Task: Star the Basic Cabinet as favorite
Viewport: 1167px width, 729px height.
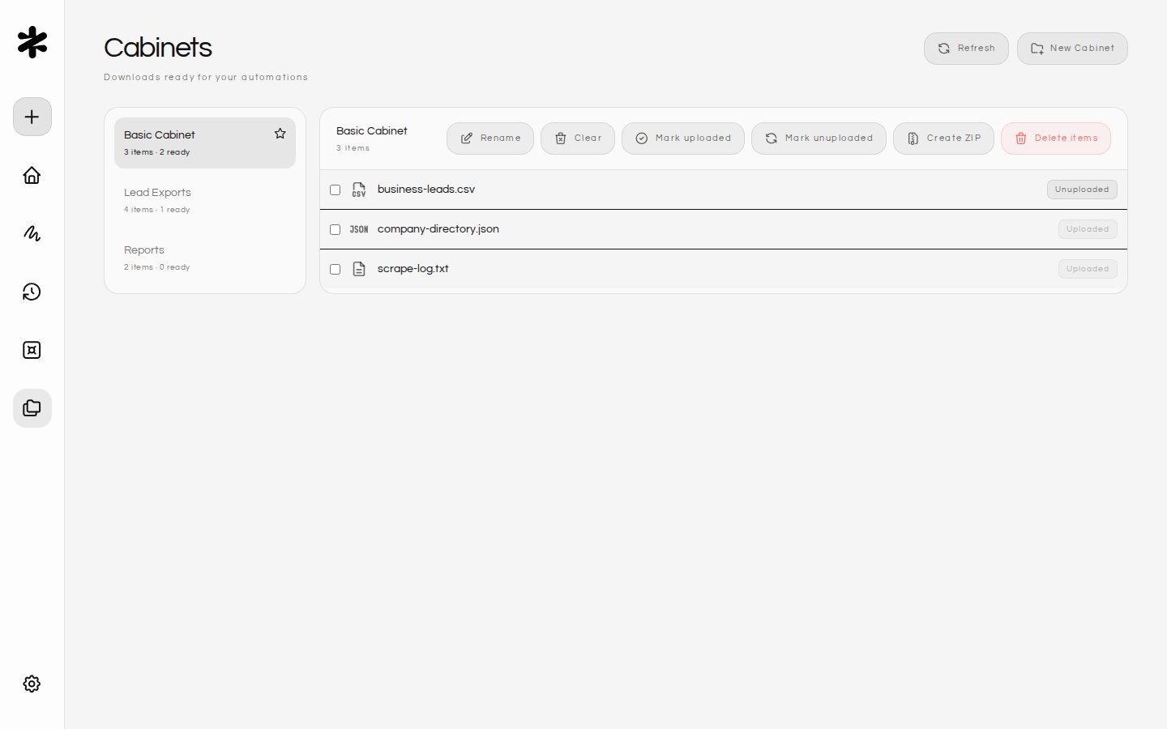Action: tap(280, 134)
